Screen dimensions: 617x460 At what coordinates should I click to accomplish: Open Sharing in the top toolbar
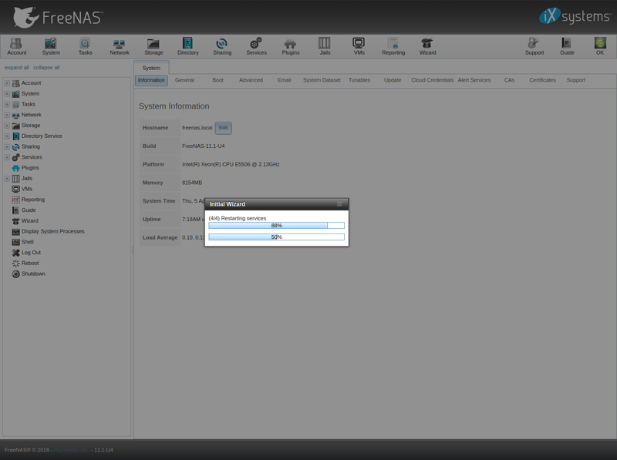pos(222,46)
